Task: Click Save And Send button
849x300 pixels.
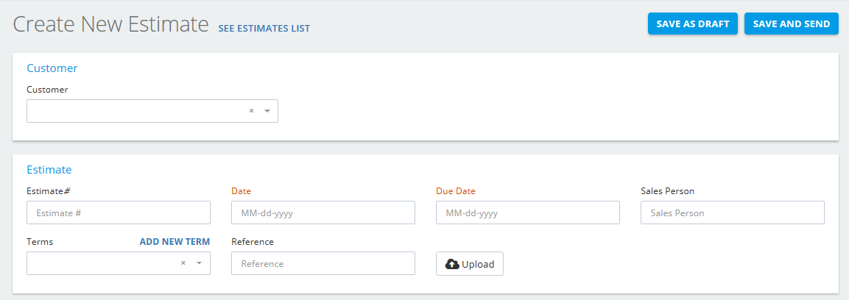Action: tap(791, 24)
